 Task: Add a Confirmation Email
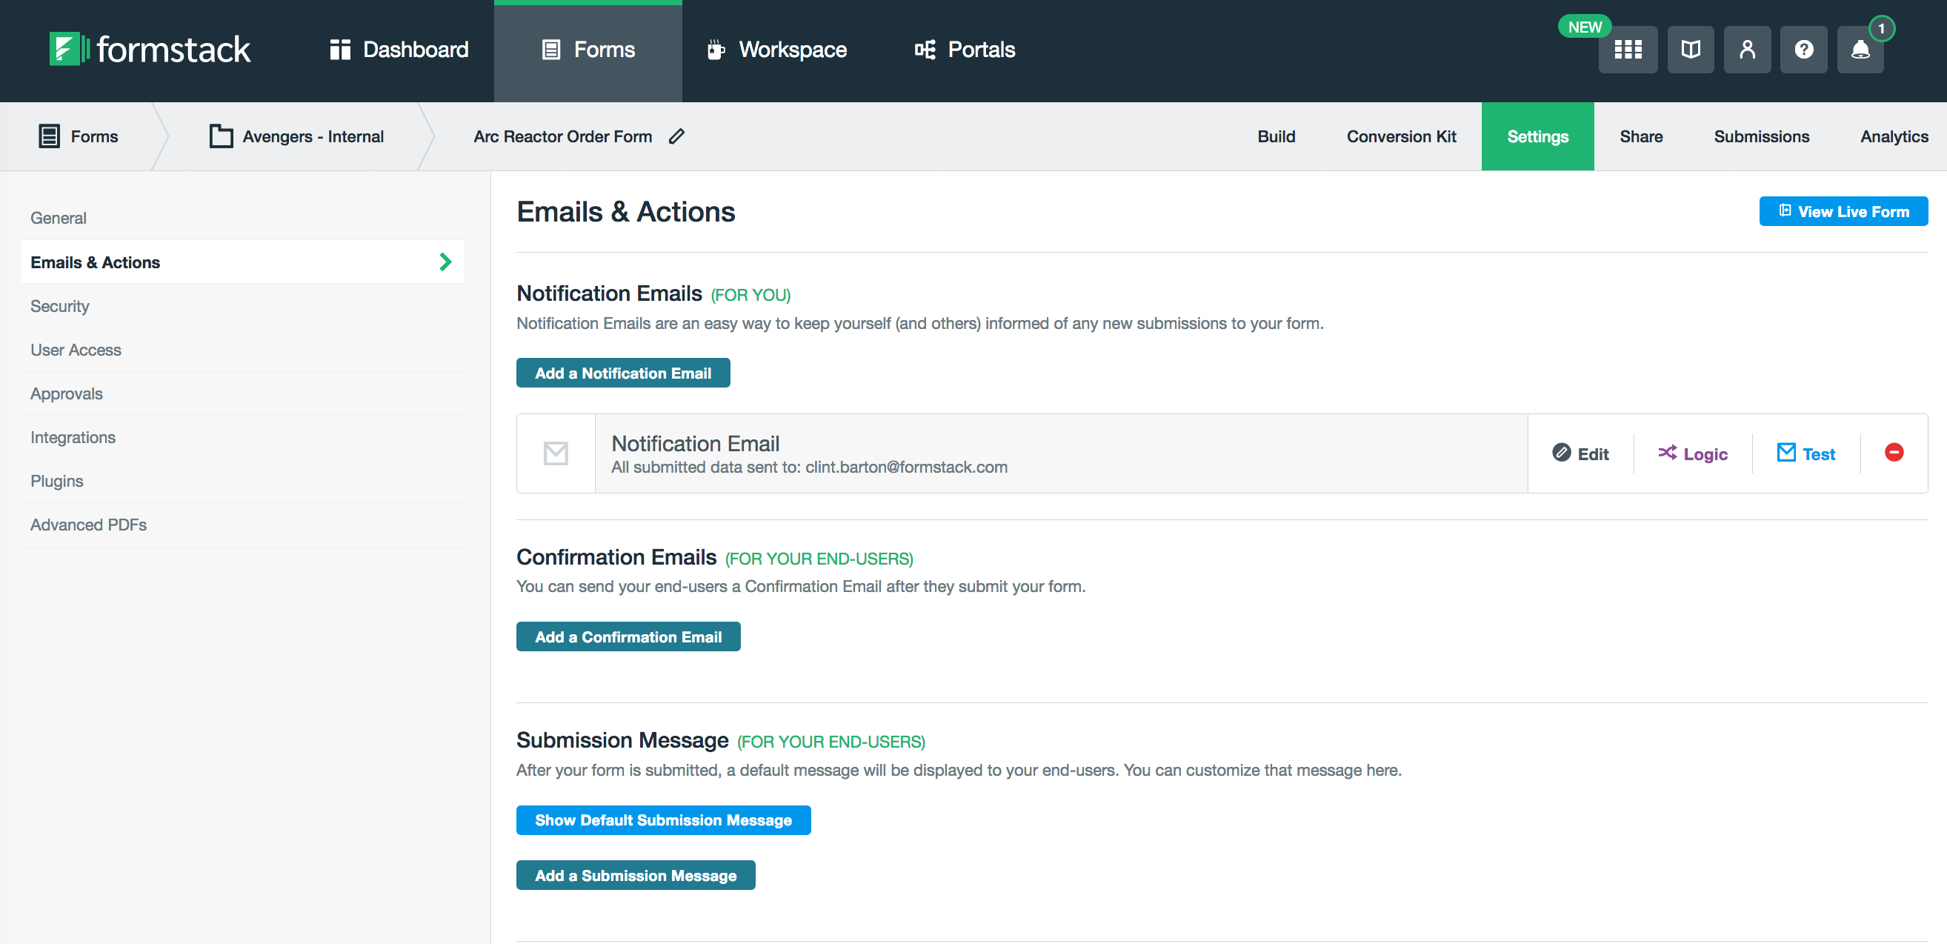point(628,636)
